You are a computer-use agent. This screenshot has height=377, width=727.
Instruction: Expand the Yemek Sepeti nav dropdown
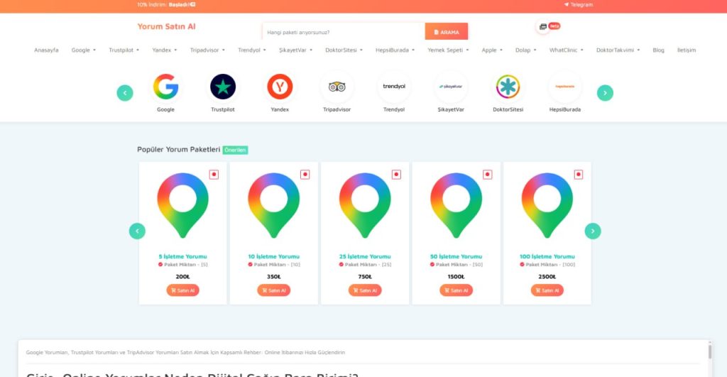[x=448, y=50]
